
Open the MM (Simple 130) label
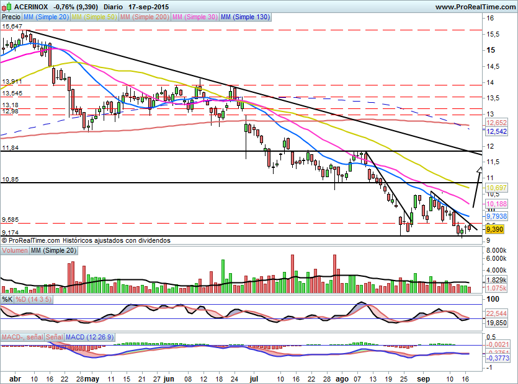[245, 17]
